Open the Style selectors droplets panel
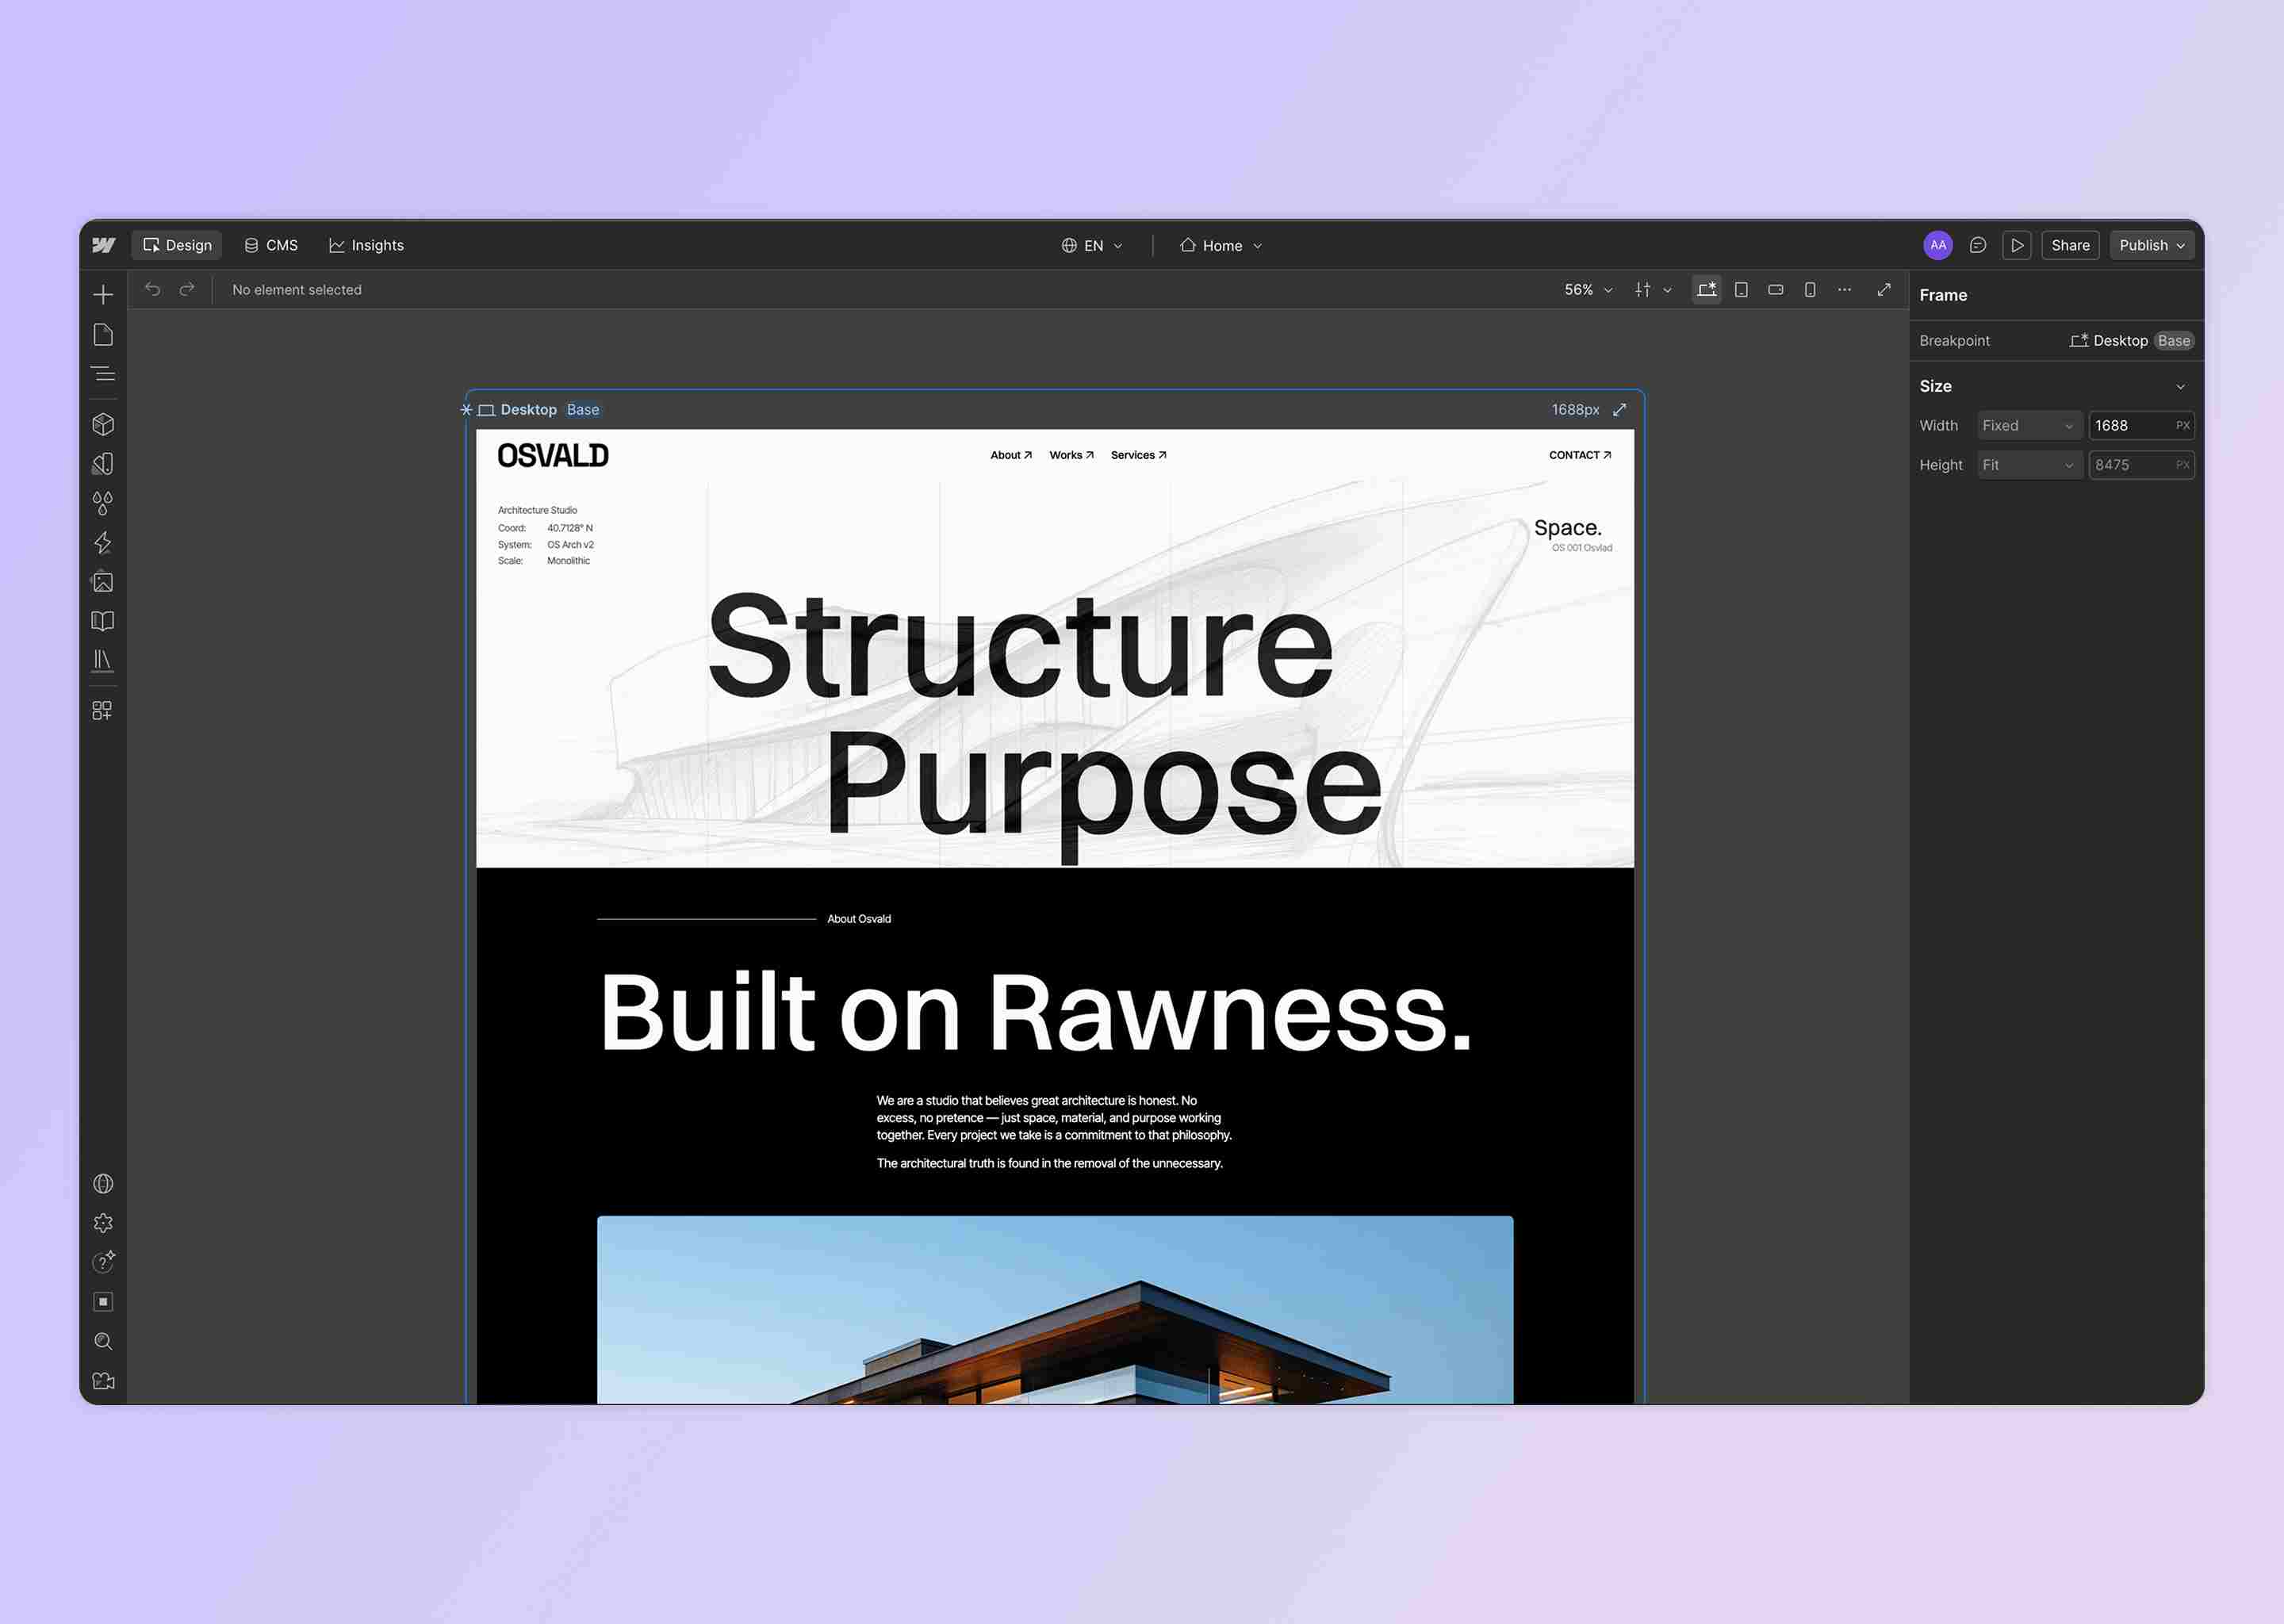This screenshot has width=2284, height=1624. pos(103,502)
